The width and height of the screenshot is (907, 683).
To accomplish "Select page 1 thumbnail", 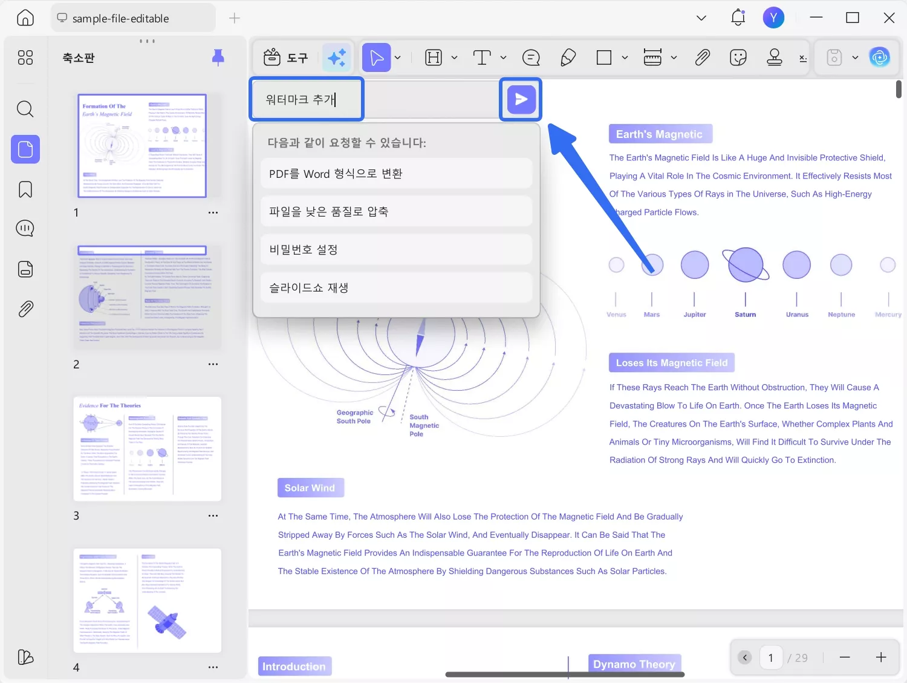I will pos(142,146).
